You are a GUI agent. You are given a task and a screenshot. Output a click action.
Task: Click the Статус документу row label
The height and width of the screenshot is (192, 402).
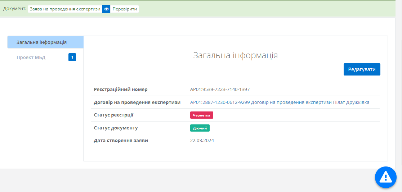click(116, 128)
